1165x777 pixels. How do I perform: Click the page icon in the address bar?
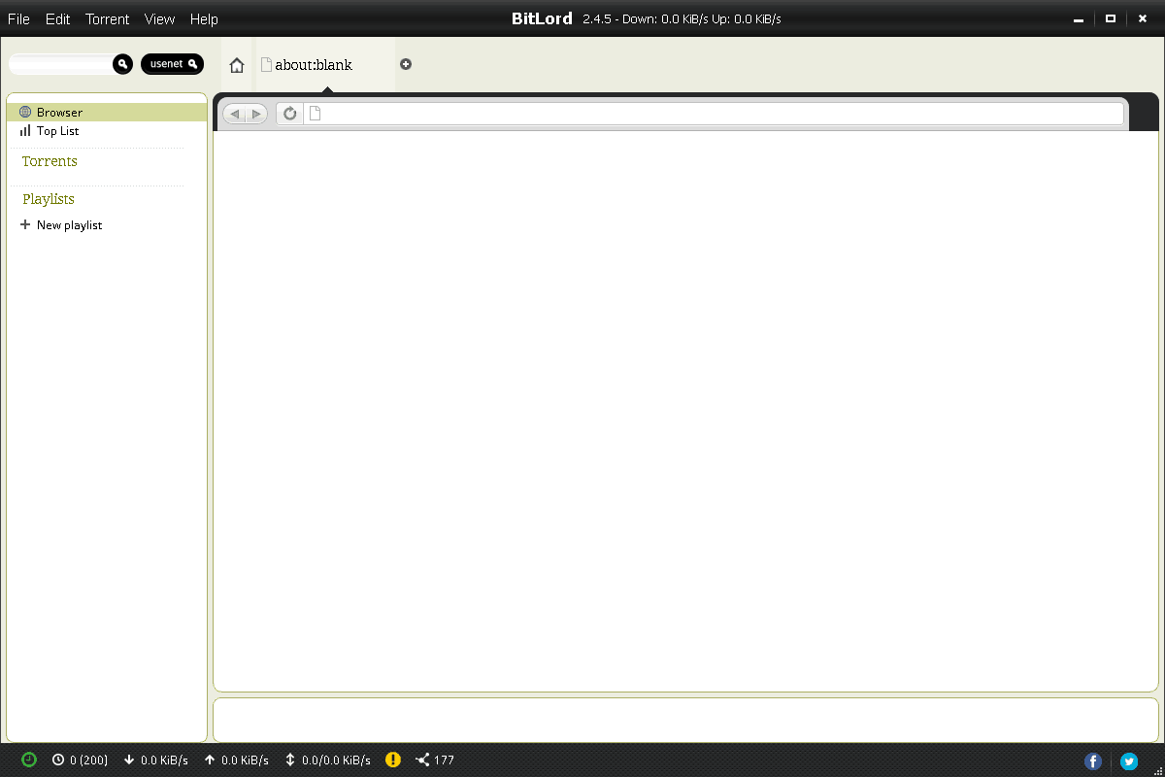pyautogui.click(x=314, y=114)
